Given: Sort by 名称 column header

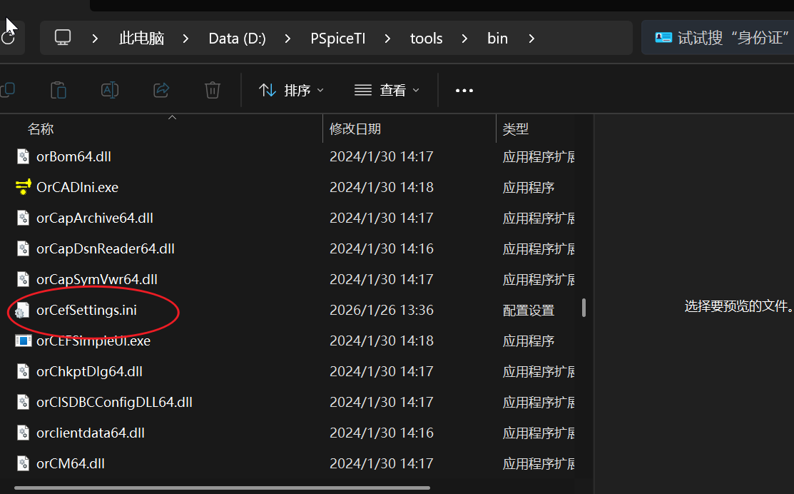Looking at the screenshot, I should (41, 129).
